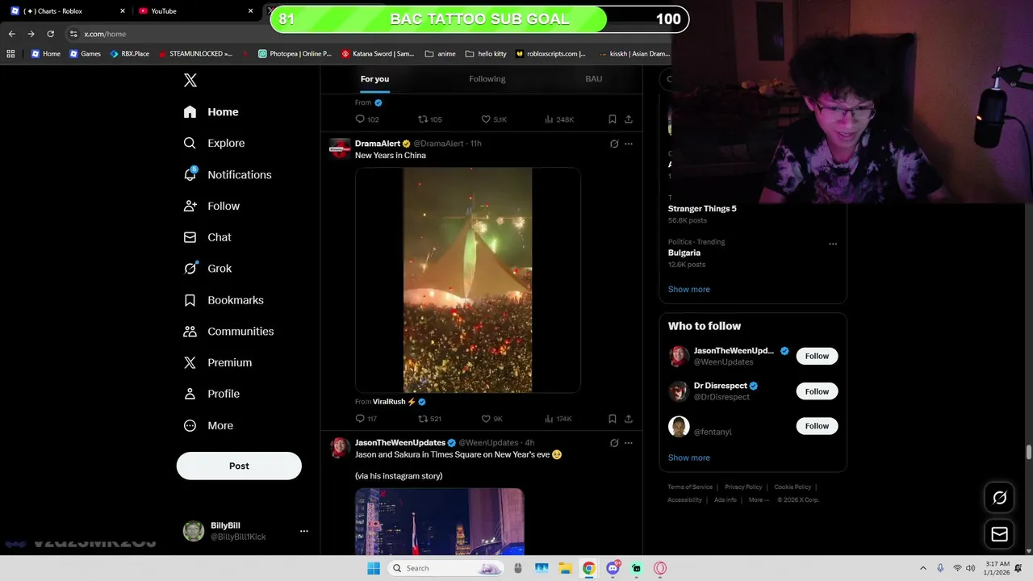Click the Grok icon on DramaAlert's post

click(x=614, y=144)
